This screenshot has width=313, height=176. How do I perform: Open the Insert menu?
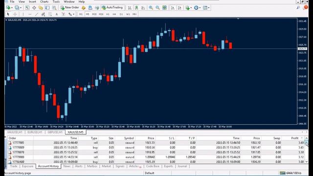[32, 1]
